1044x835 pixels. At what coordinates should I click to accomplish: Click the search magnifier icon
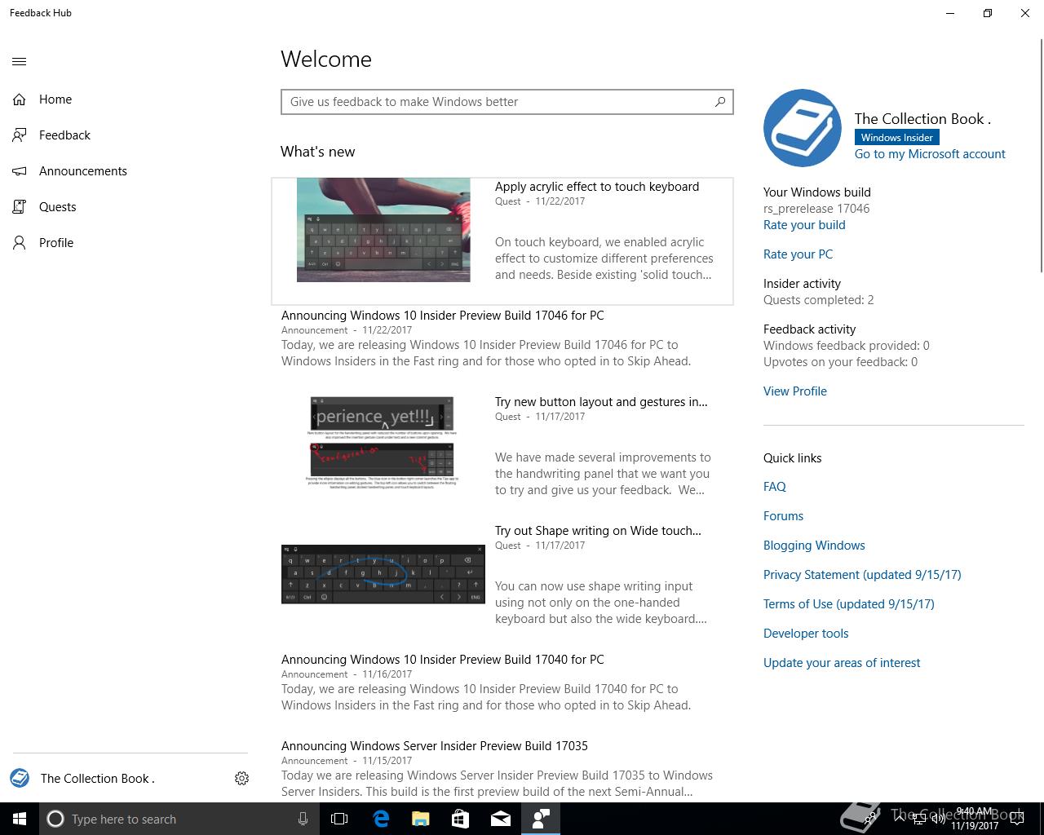[720, 102]
